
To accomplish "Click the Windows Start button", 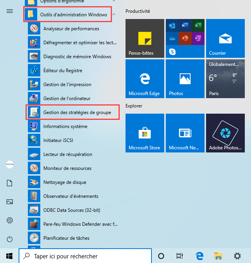I will click(9, 256).
